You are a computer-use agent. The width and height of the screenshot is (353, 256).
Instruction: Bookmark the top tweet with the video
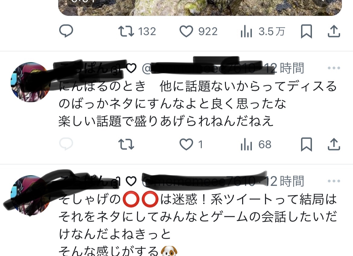tap(306, 31)
